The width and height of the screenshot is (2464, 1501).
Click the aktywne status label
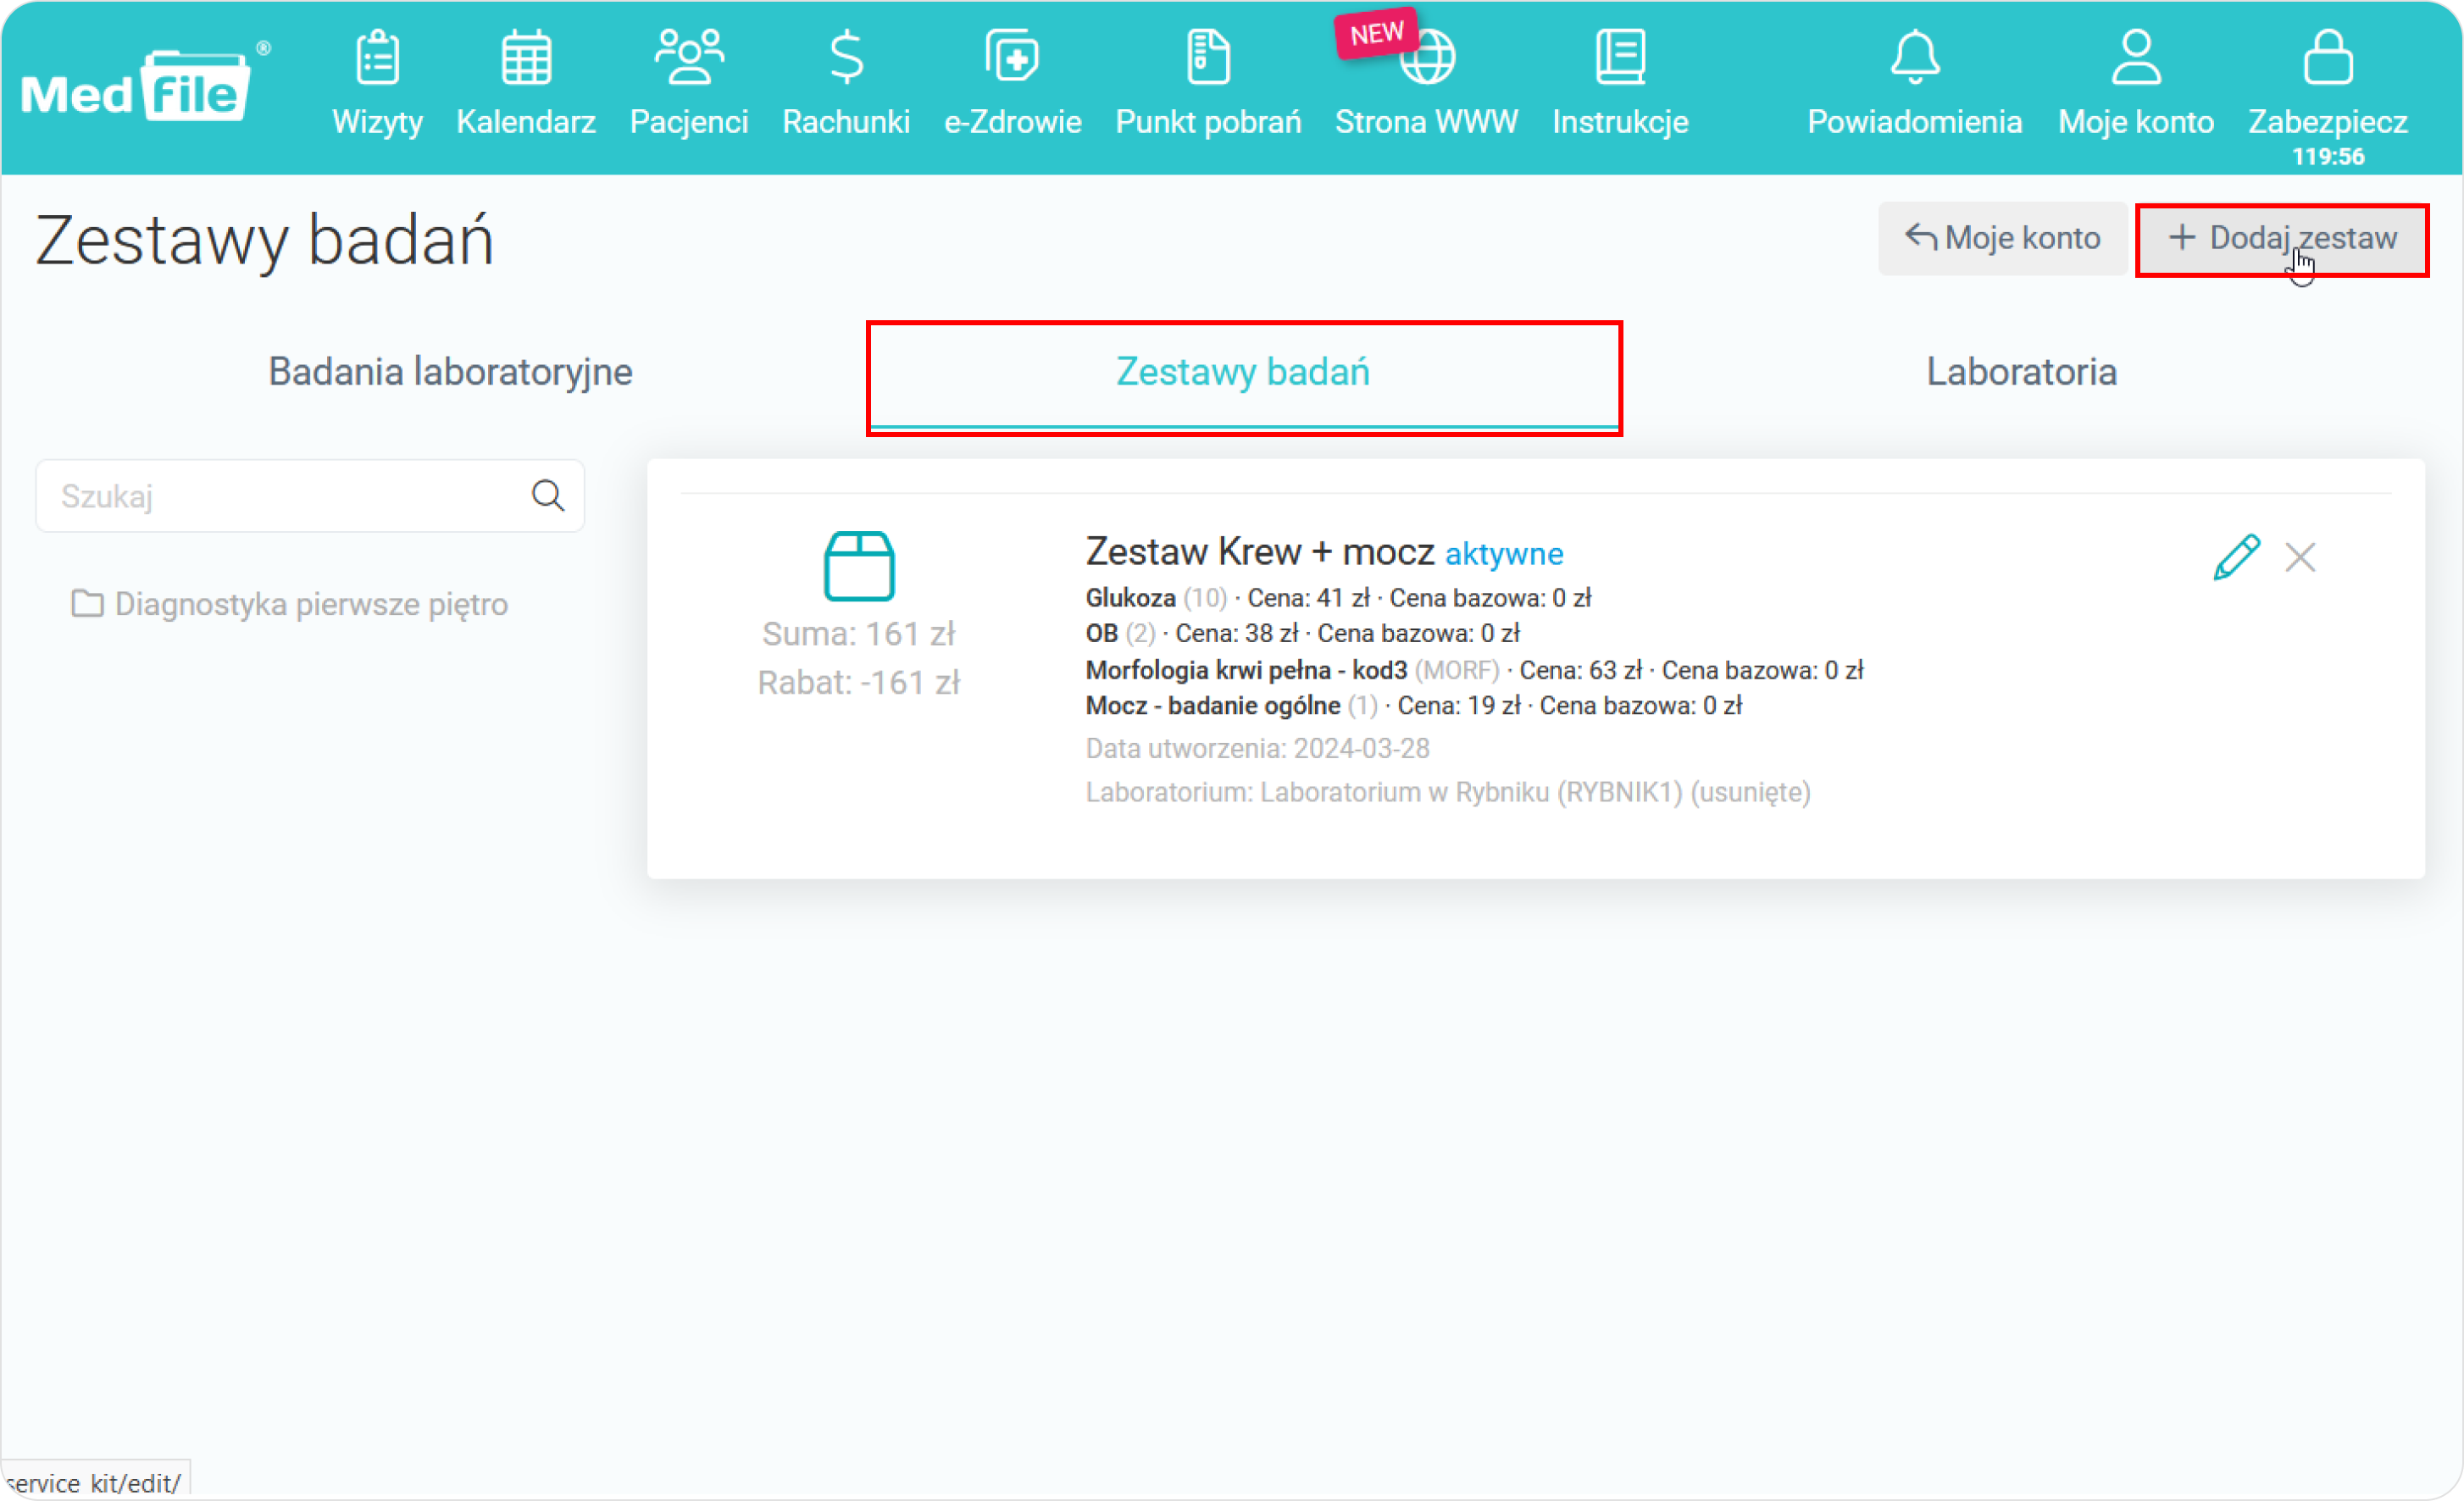click(1504, 554)
